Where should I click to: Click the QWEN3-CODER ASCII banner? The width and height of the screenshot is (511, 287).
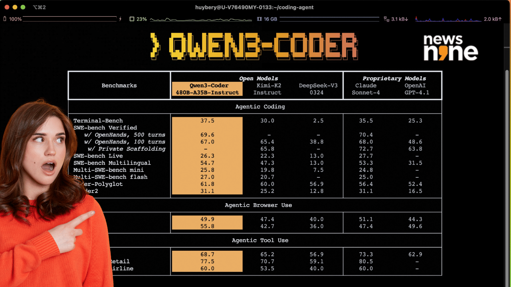click(x=254, y=46)
